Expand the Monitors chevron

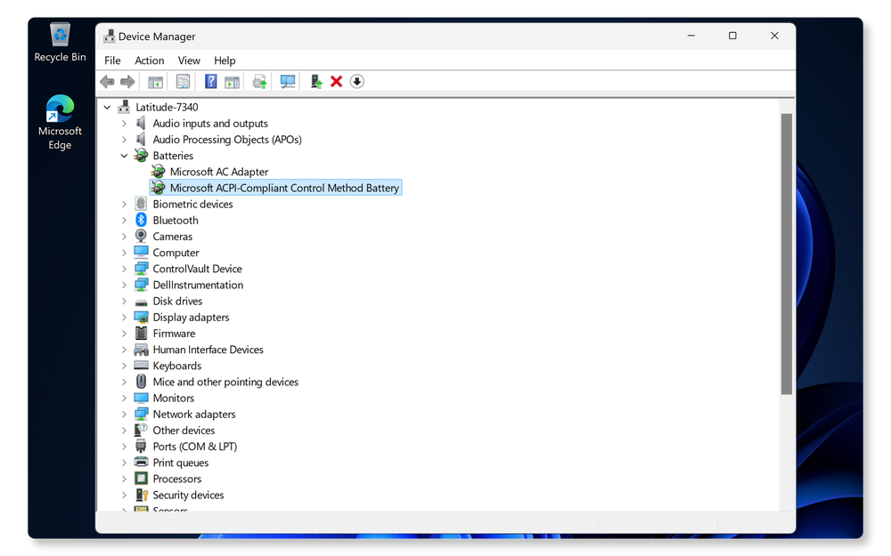pos(124,398)
